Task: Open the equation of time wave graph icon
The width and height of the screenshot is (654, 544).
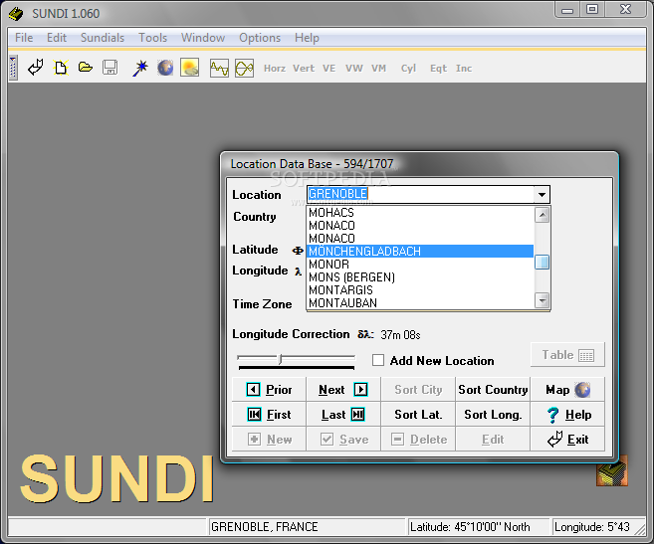Action: 219,68
